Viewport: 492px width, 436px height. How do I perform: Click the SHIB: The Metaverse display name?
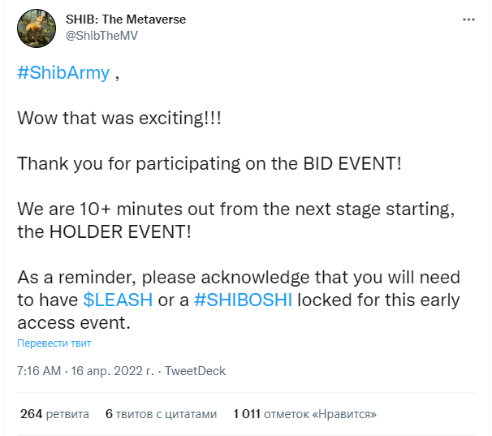pos(126,19)
